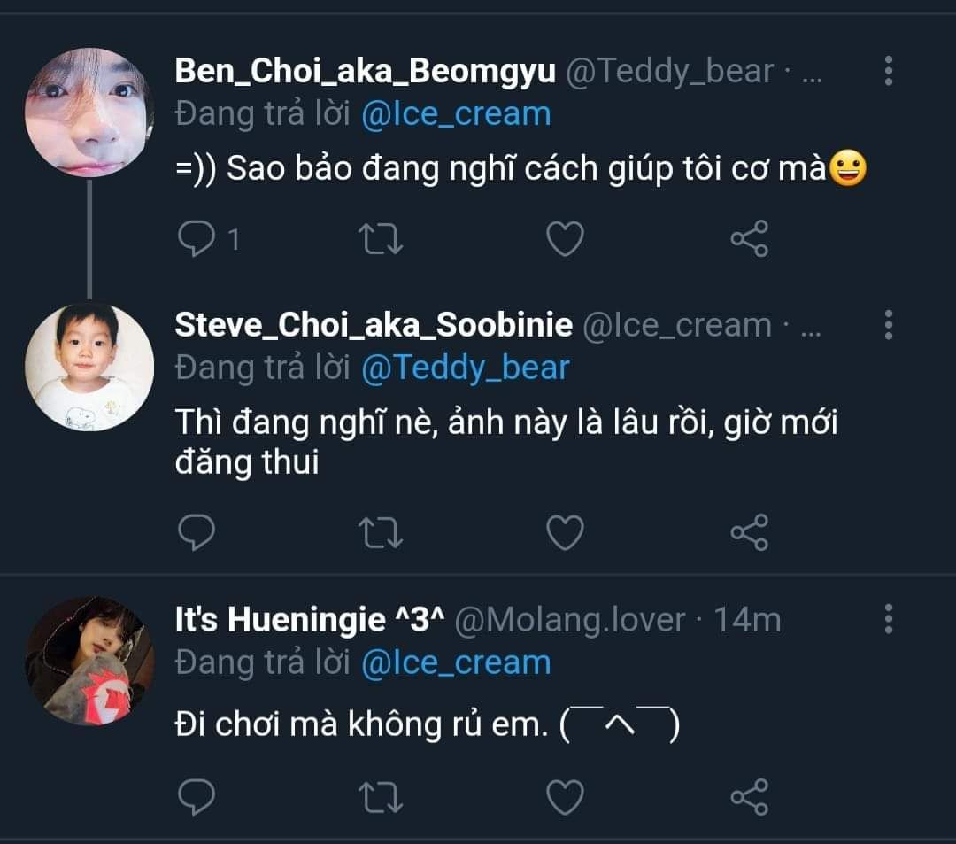Viewport: 956px width, 844px height.
Task: Open more options on Soobinie's tweet
Action: 889,325
